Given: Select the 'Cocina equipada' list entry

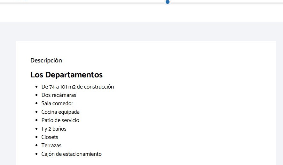Looking at the screenshot, I should 60,112.
